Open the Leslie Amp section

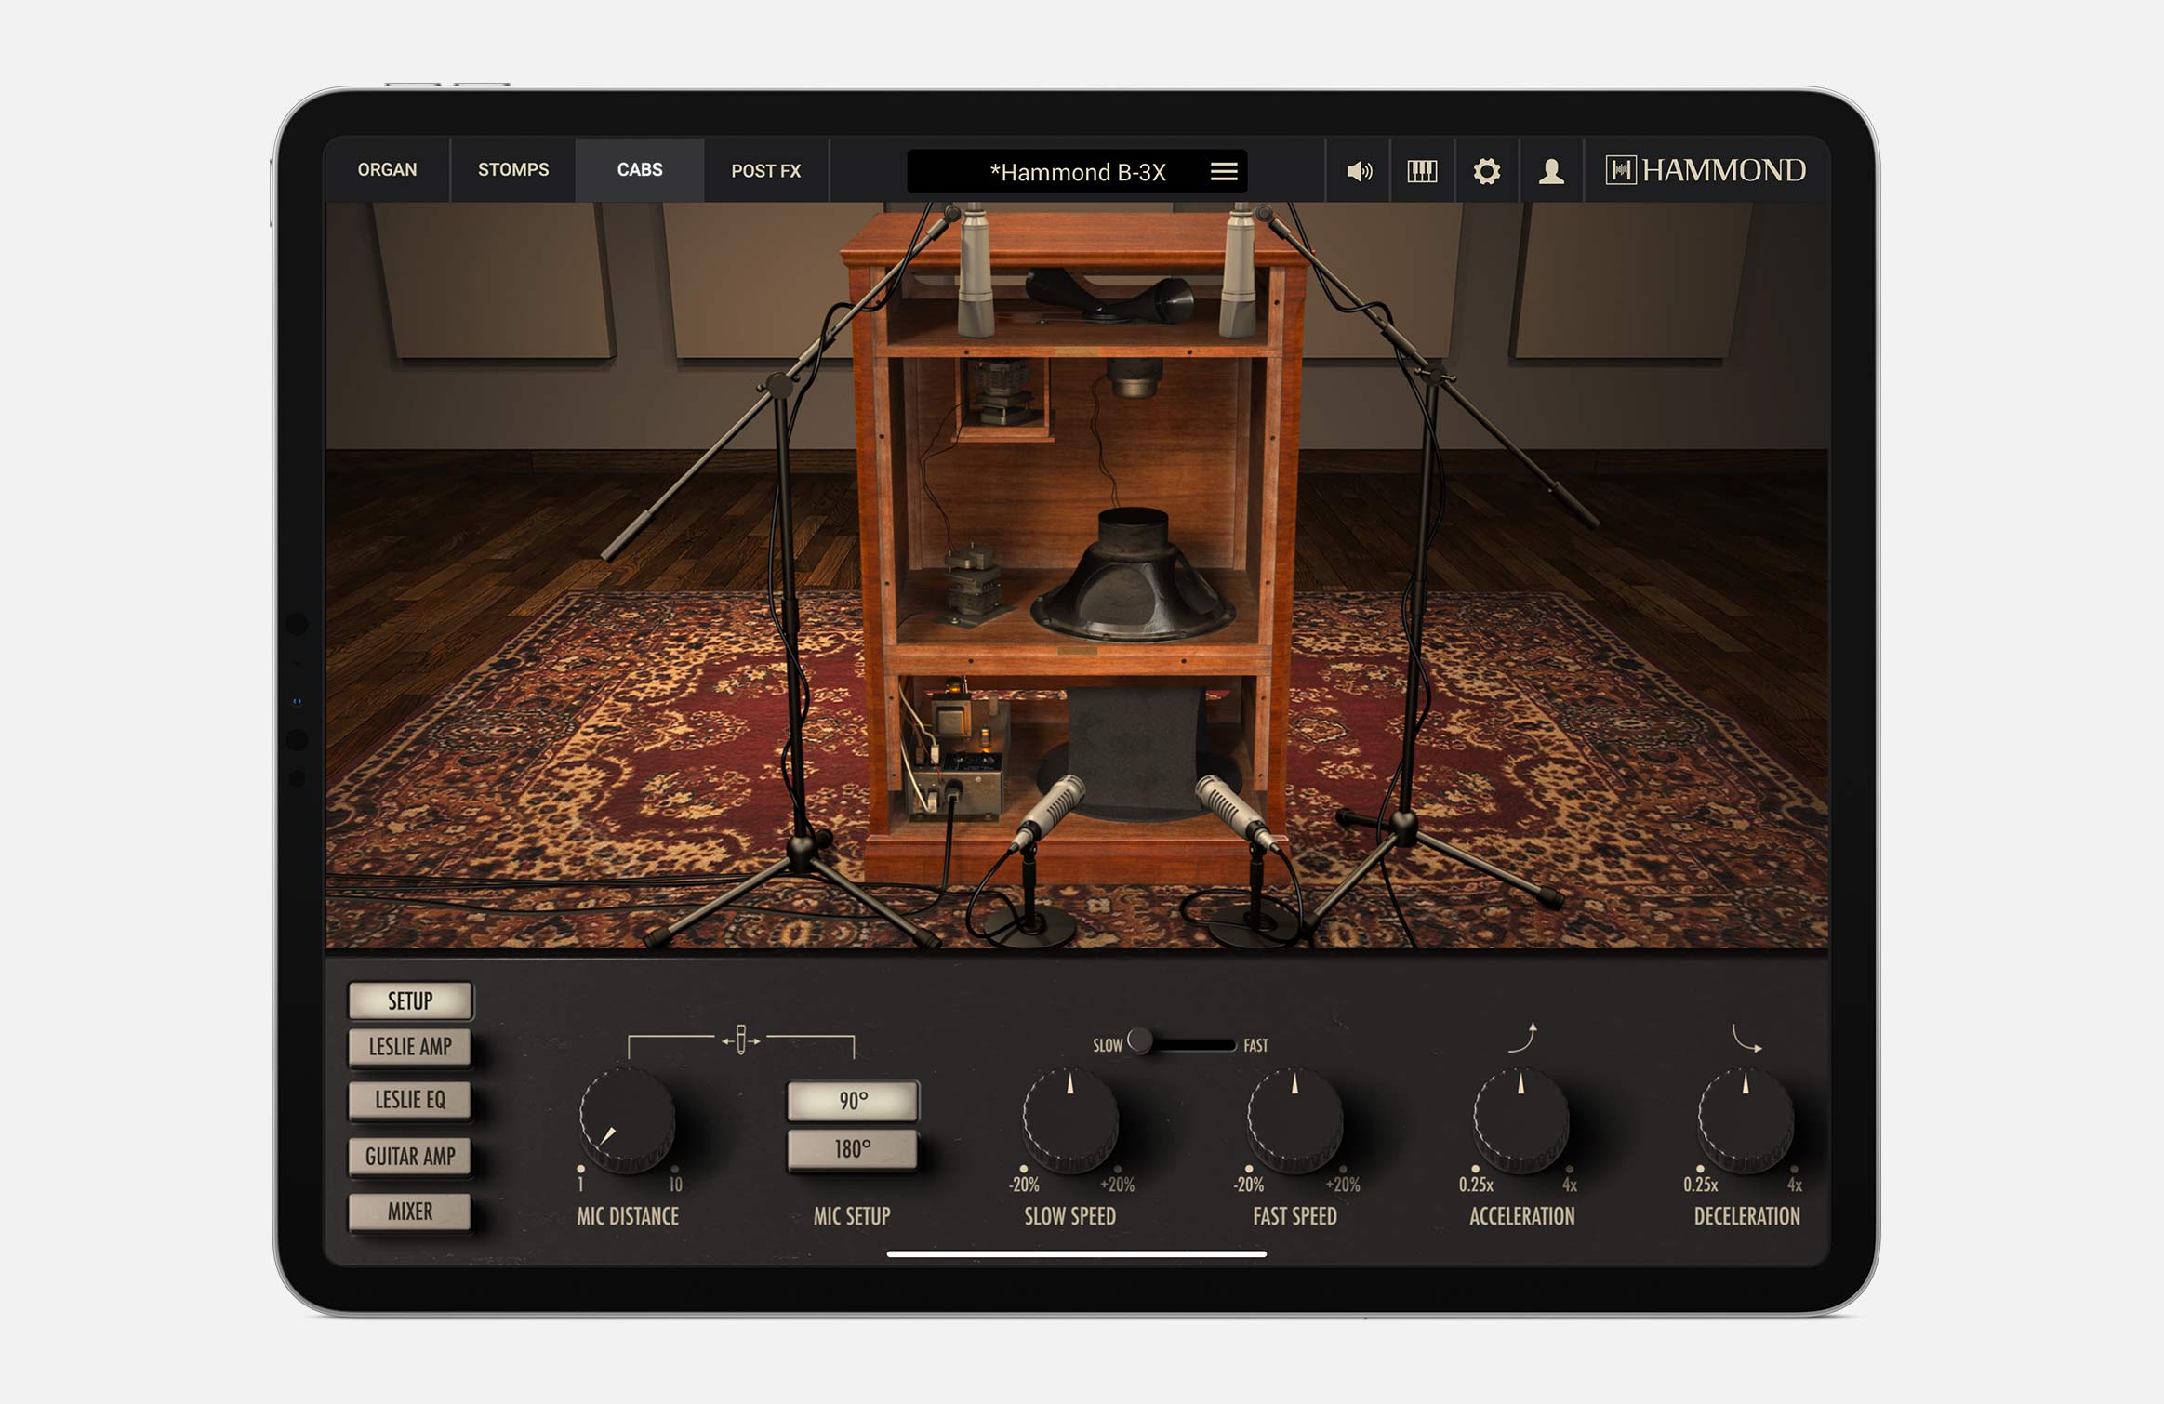click(410, 1047)
